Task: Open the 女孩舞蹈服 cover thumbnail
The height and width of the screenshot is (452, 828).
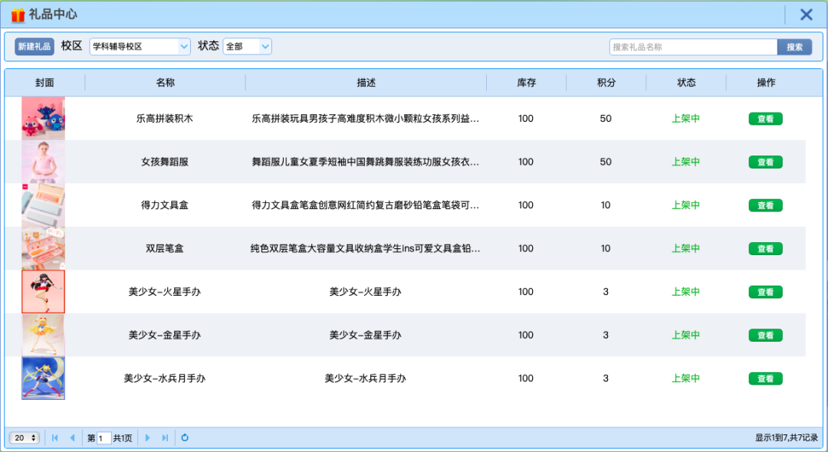Action: coord(43,162)
